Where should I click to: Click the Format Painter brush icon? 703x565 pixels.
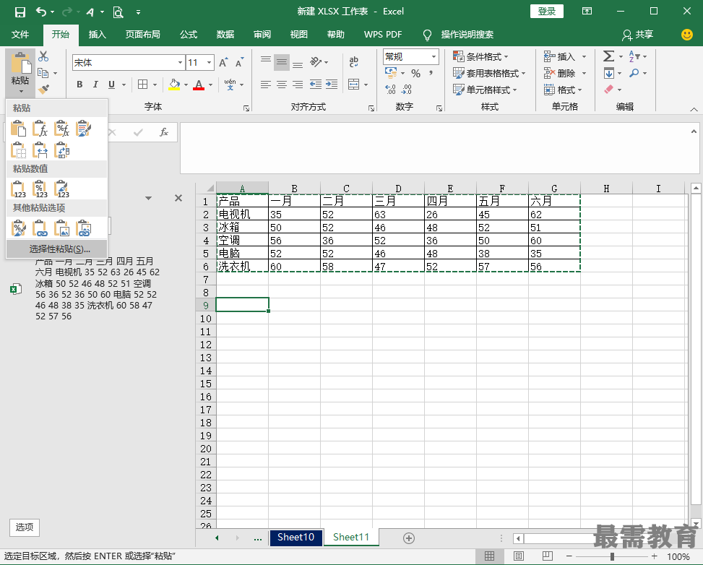click(x=43, y=90)
